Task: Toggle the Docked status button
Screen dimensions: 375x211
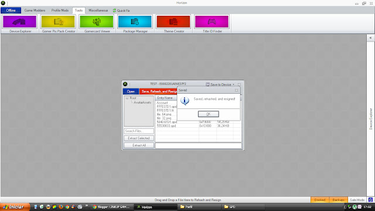Action: 320,200
